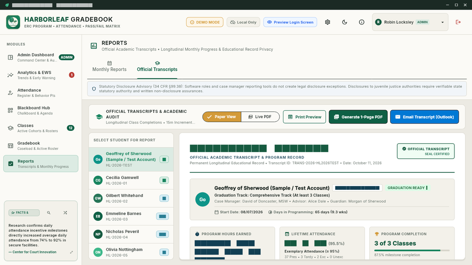Click the calendar icon next to Start Date
The image size is (472, 265).
[x=217, y=212]
